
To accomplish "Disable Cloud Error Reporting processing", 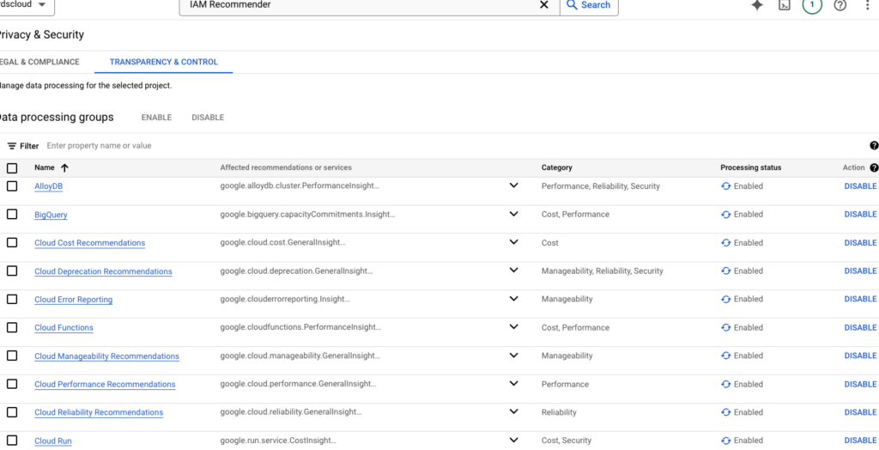I will tap(860, 299).
